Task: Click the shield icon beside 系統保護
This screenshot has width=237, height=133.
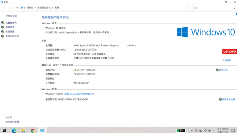Action: point(3,32)
